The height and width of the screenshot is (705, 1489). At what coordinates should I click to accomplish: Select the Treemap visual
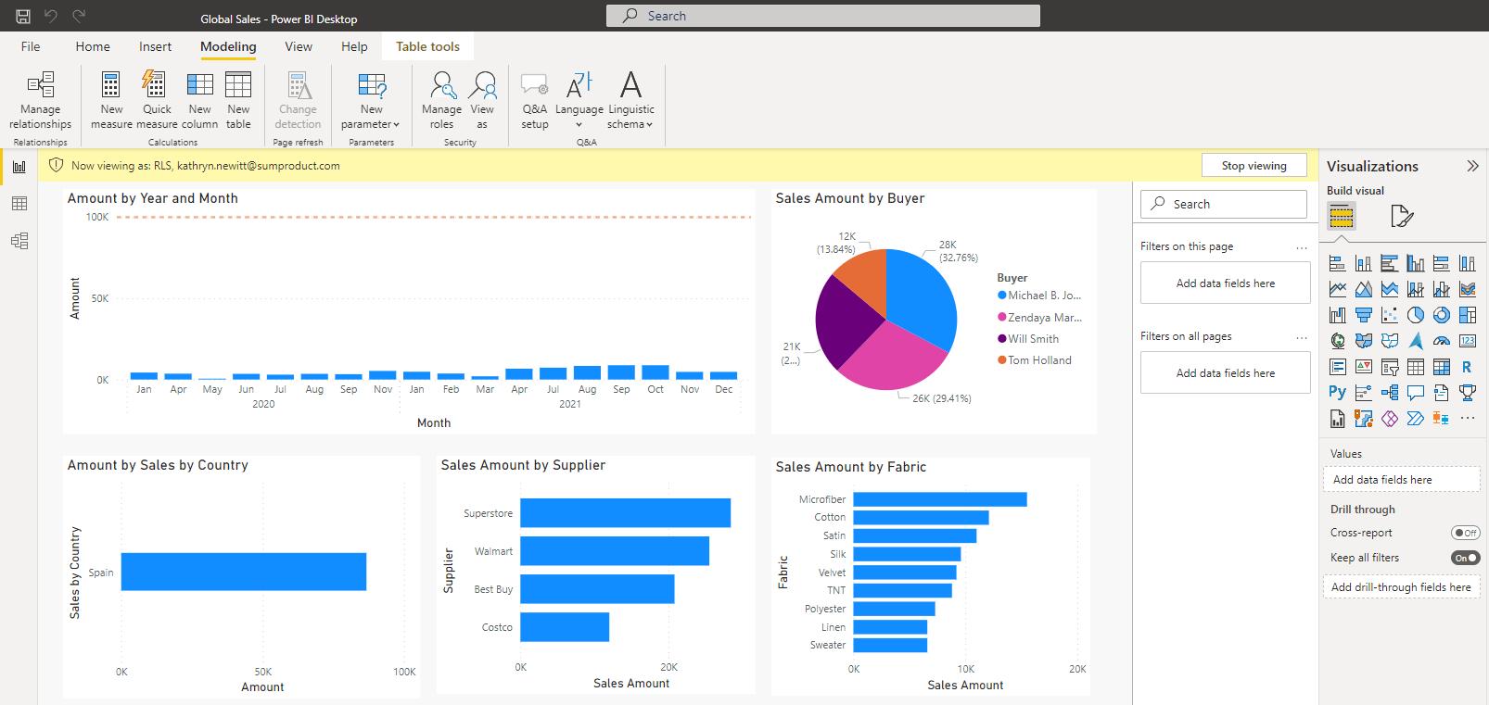pos(1467,315)
